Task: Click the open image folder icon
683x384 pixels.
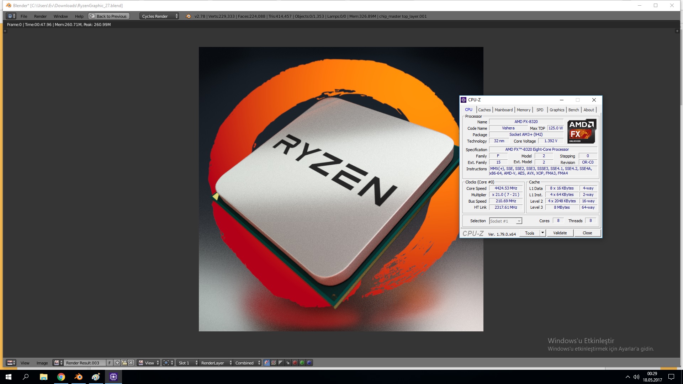Action: tap(124, 363)
